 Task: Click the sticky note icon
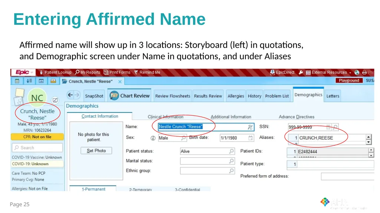[x=20, y=93]
